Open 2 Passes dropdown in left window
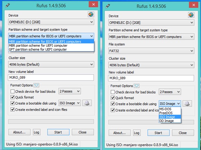This screenshot has width=201, height=150. point(70,91)
